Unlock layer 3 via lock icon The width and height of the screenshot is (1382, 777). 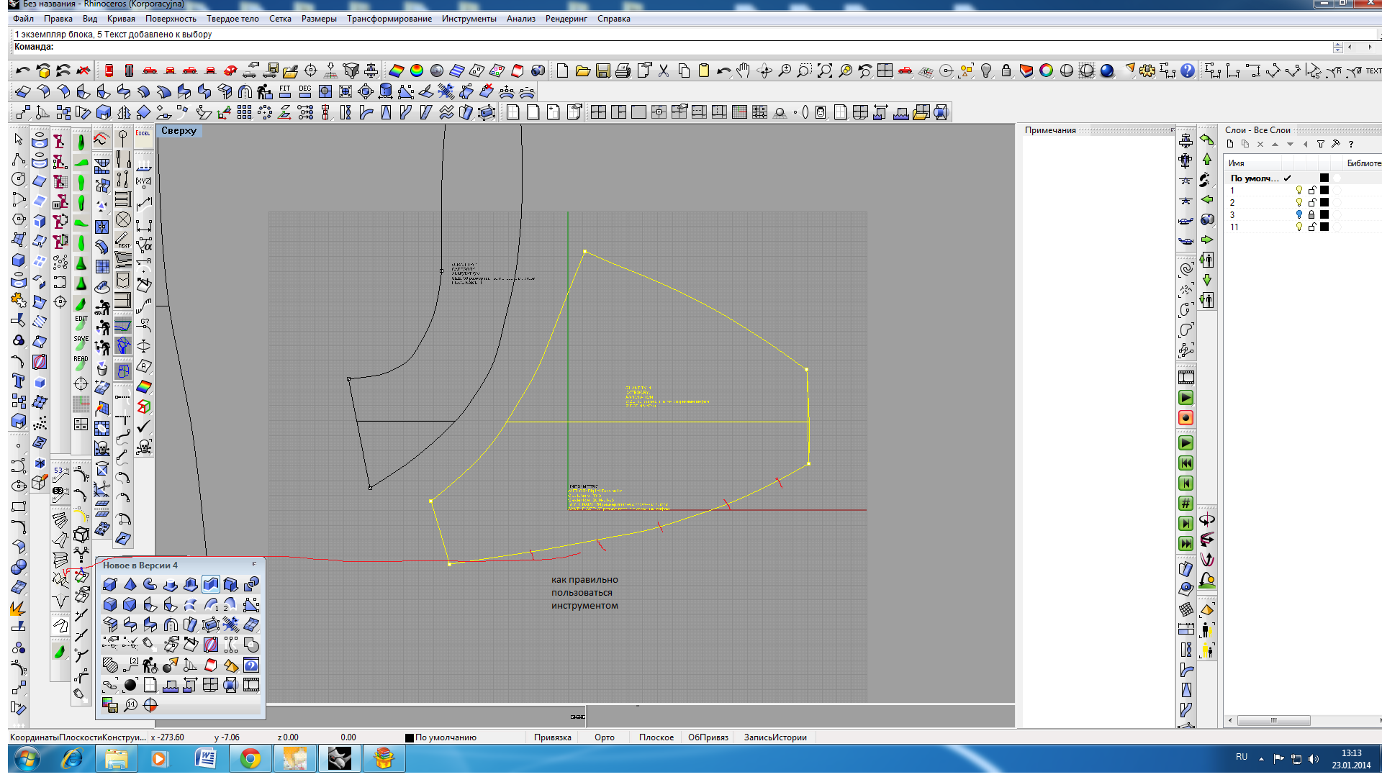click(1311, 215)
